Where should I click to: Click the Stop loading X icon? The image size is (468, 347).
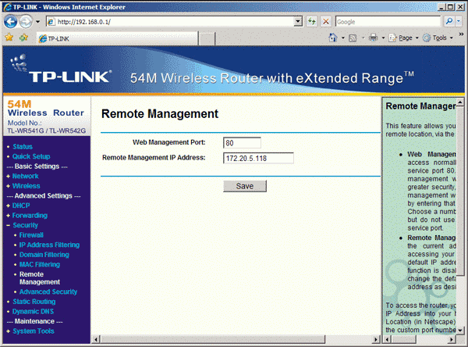point(326,22)
